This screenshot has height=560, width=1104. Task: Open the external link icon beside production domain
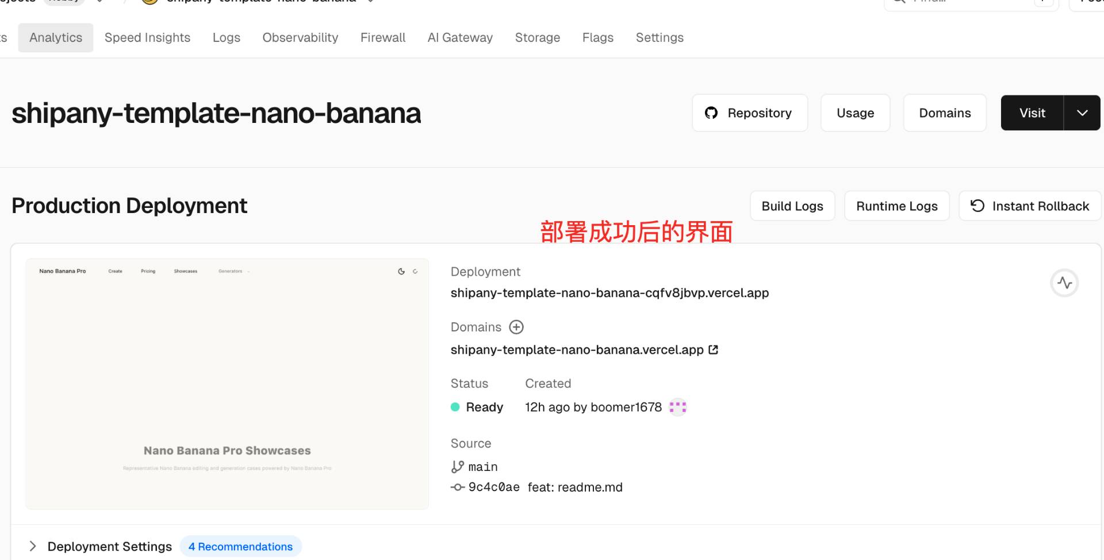714,350
